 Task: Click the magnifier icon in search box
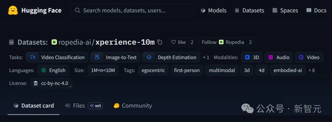point(77,10)
